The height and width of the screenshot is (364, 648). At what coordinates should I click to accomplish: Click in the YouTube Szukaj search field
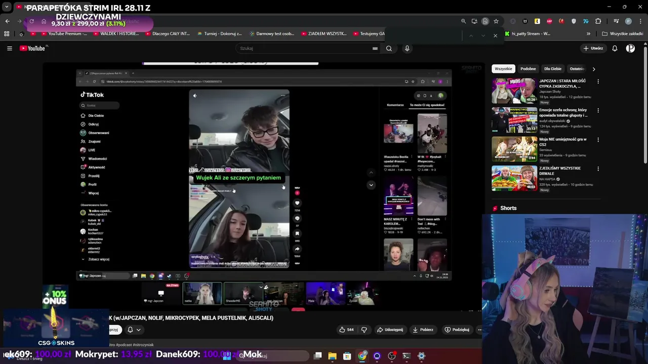click(304, 49)
